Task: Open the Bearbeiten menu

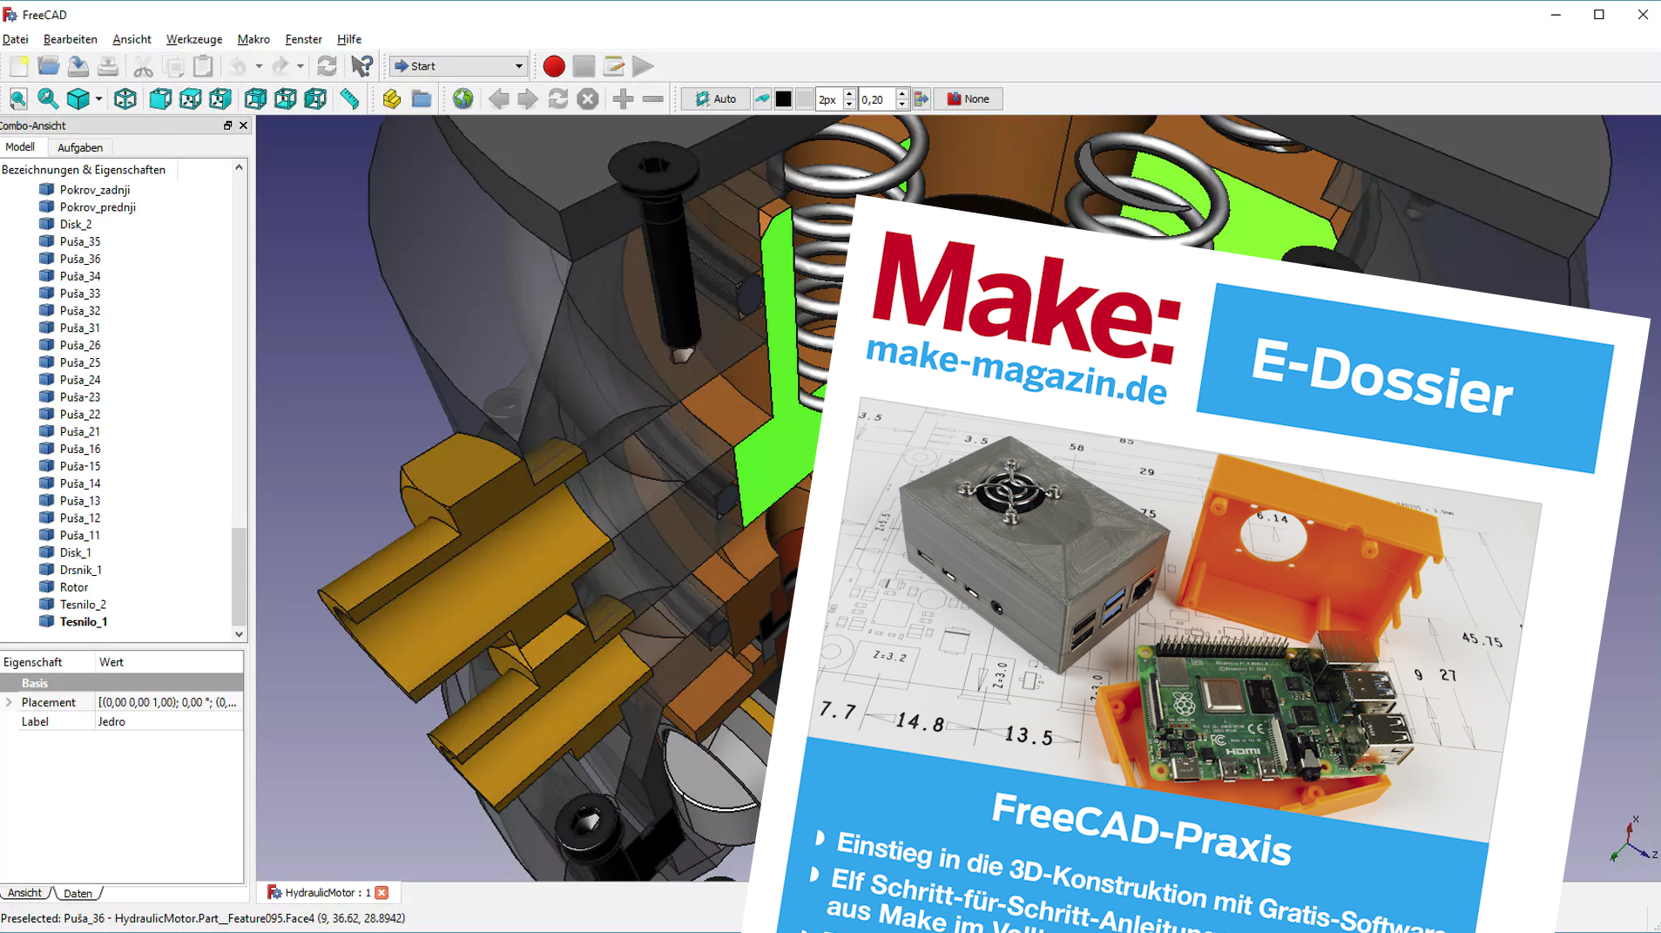Action: (x=71, y=39)
